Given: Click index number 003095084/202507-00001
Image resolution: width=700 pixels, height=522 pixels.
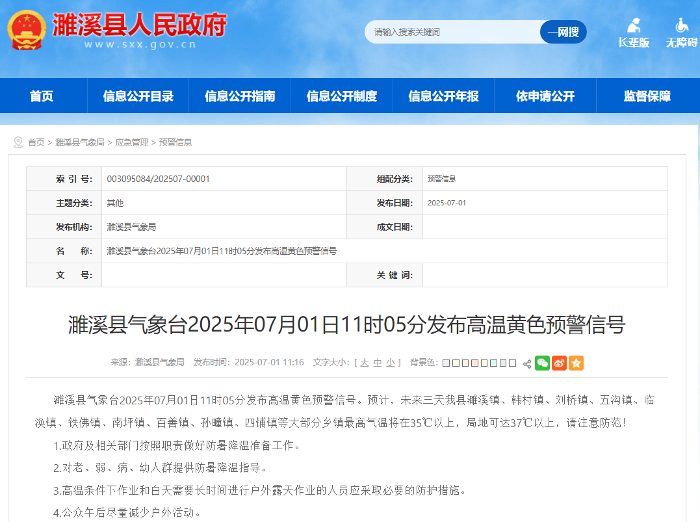Looking at the screenshot, I should tap(158, 179).
